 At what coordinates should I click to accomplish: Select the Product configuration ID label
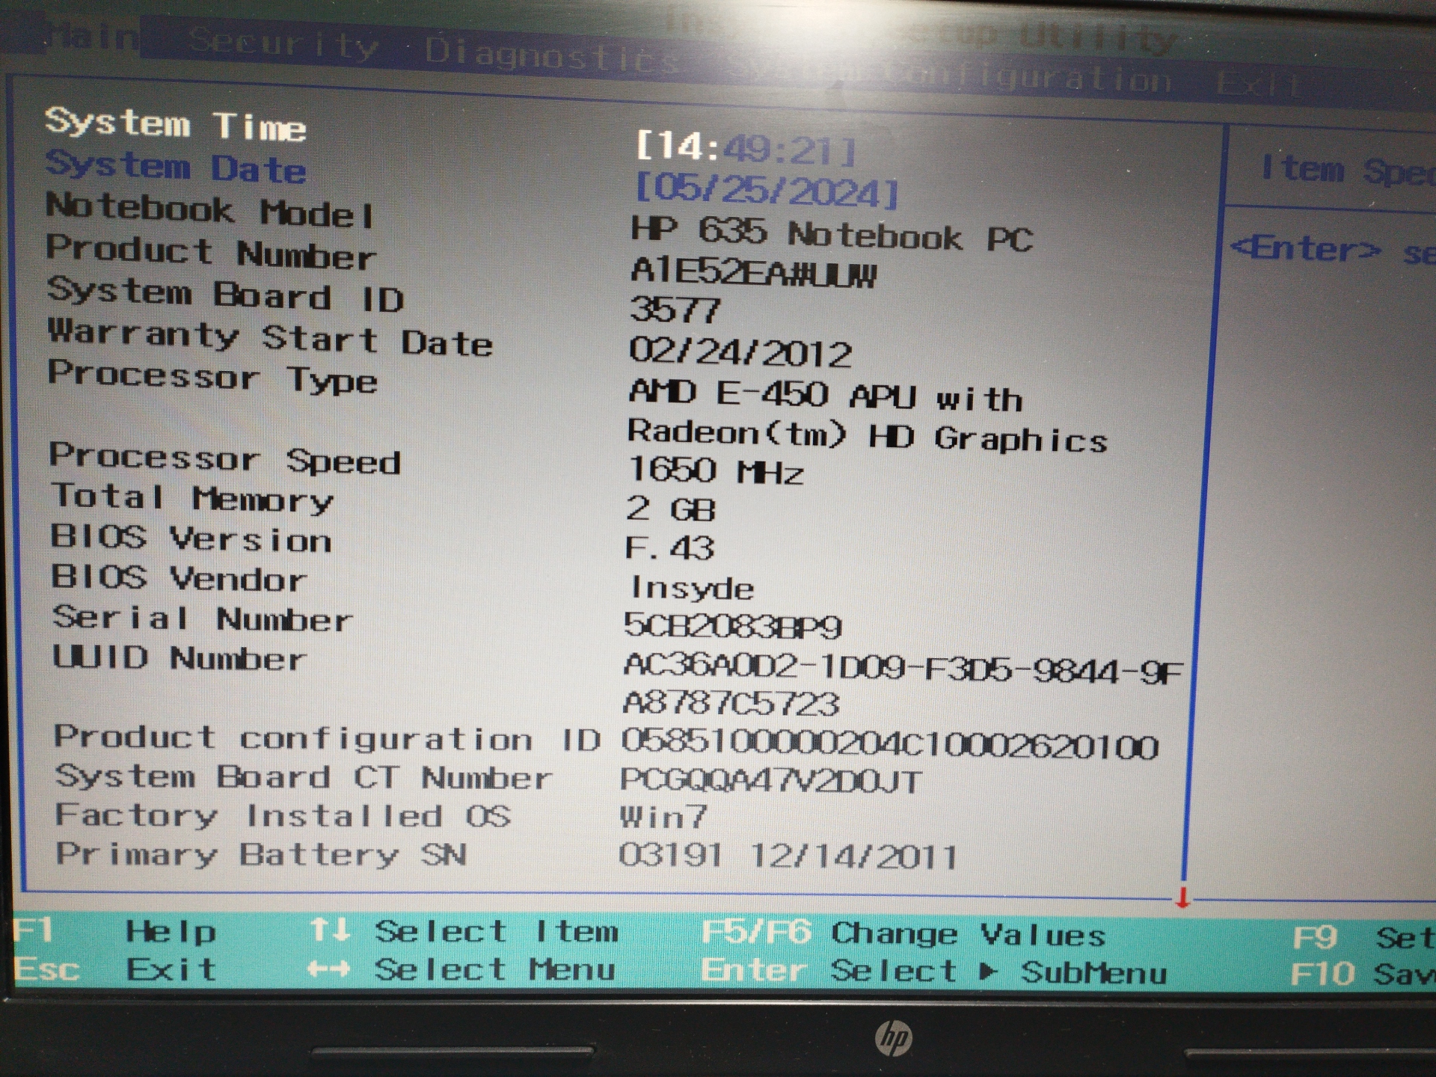(x=327, y=739)
